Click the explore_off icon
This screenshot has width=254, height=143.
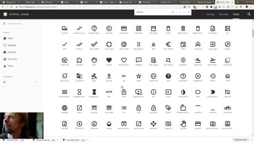pos(64,60)
